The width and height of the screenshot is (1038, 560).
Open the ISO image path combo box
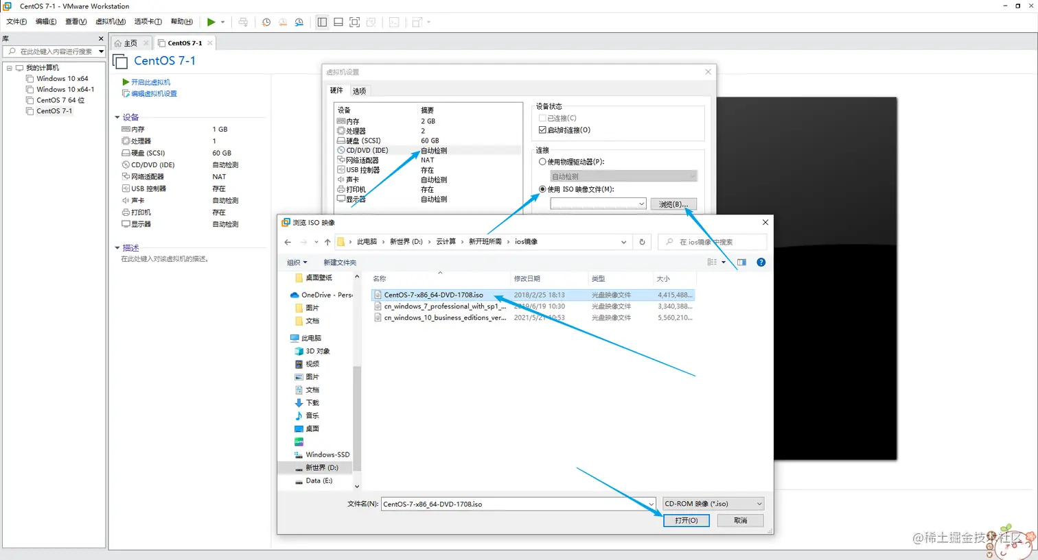pos(598,204)
